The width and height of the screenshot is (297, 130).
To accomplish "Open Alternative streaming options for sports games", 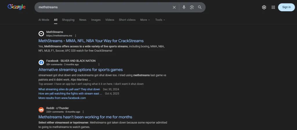I will (80, 70).
